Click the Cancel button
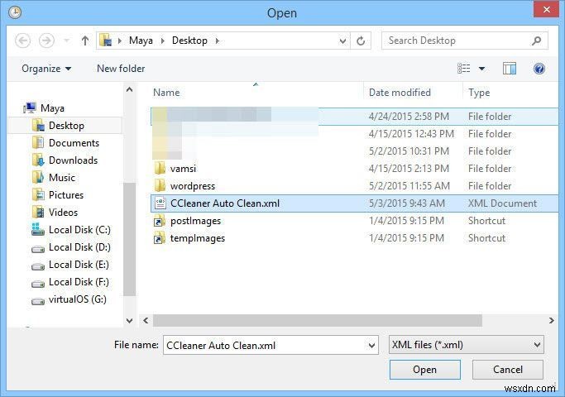 point(508,370)
